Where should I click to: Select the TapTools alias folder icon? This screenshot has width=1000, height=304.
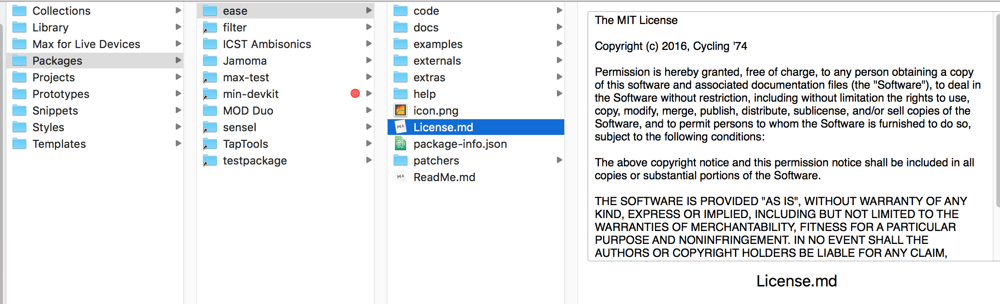pyautogui.click(x=210, y=144)
